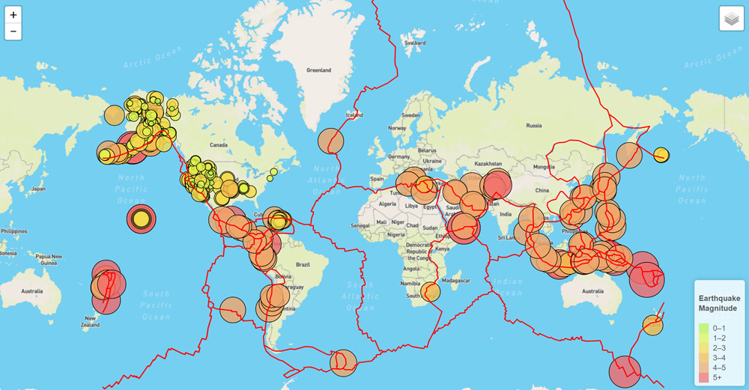Viewport: 749px width, 390px height.
Task: Click the 3–4 magnitude legend swatch
Action: [704, 358]
